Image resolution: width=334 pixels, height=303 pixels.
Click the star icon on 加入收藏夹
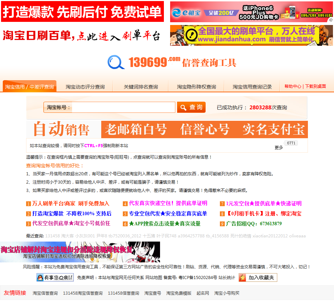(242, 278)
